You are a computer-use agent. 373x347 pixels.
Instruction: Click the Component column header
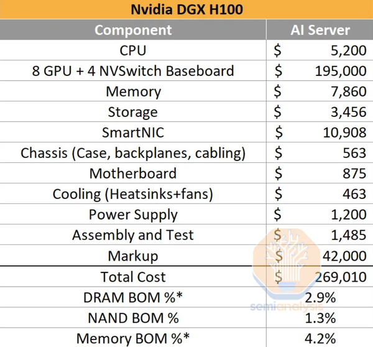point(133,30)
